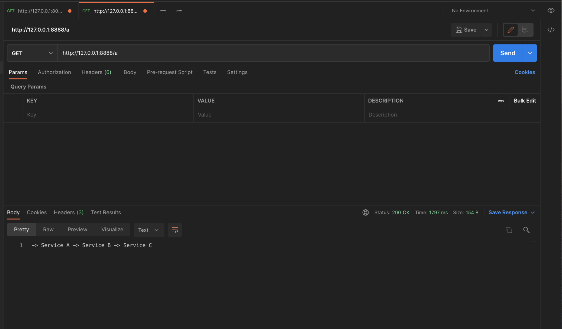Search within the response body
This screenshot has height=329, width=562.
click(x=526, y=230)
